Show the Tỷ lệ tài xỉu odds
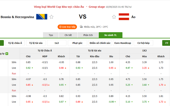The width and height of the screenshot is (170, 106). click(x=37, y=43)
